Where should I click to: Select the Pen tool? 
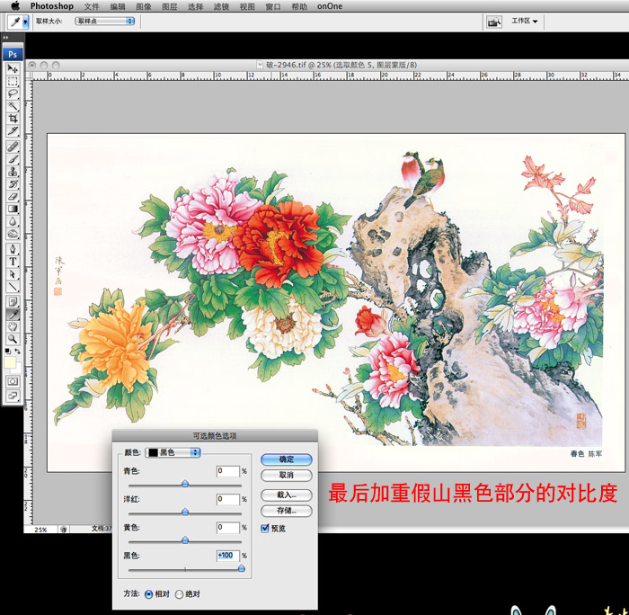(x=13, y=249)
